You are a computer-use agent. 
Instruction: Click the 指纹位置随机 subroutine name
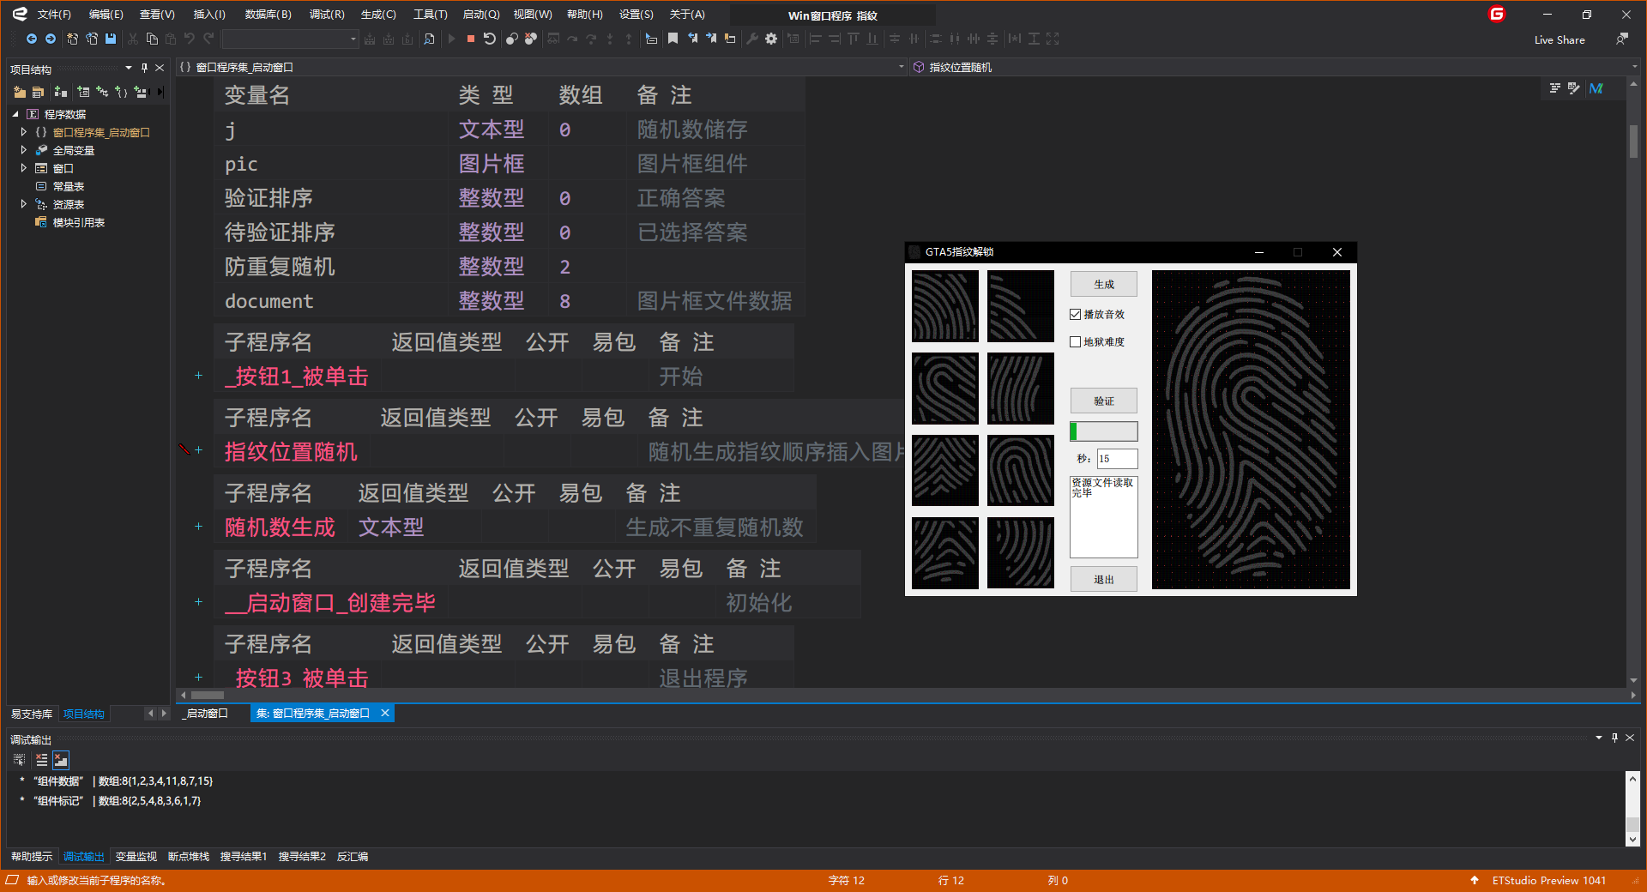[x=291, y=452]
